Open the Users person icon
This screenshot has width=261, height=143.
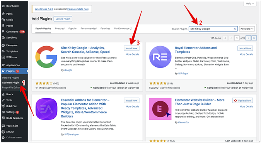(x=3, y=94)
